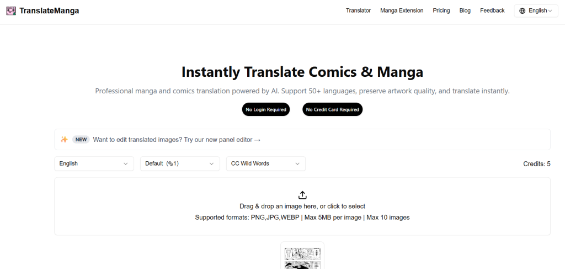This screenshot has width=565, height=269.
Task: Click the globe icon in language selector
Action: pos(523,10)
